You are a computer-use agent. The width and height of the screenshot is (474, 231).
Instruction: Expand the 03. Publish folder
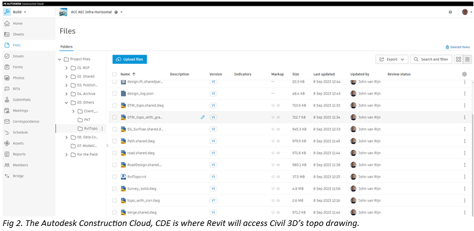tap(66, 85)
